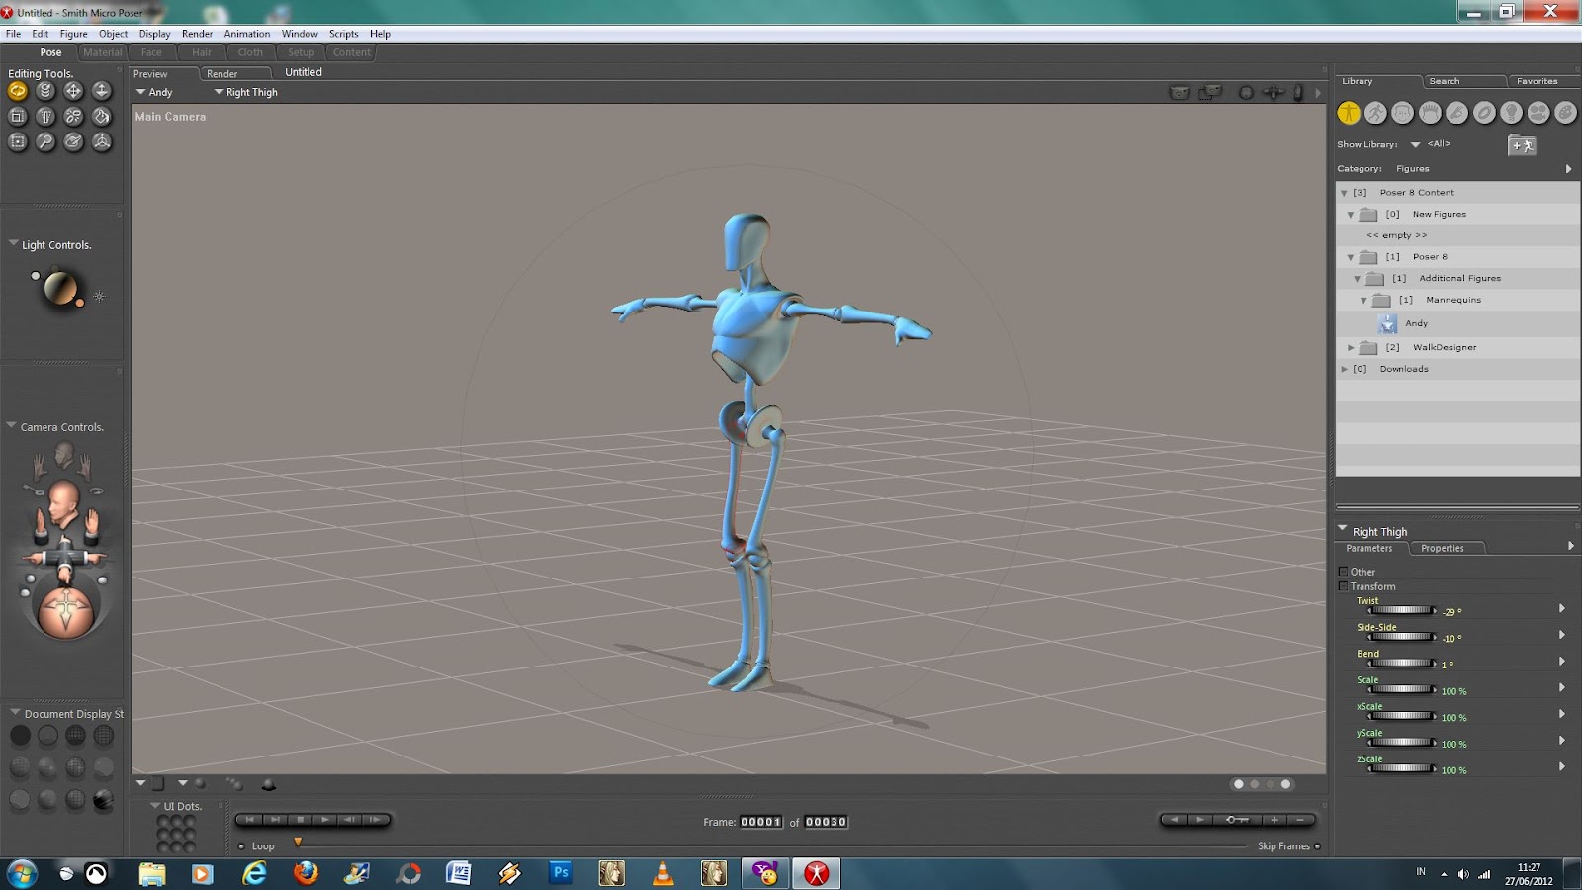Collapse the Poser 8 Content tree node

[x=1344, y=193]
